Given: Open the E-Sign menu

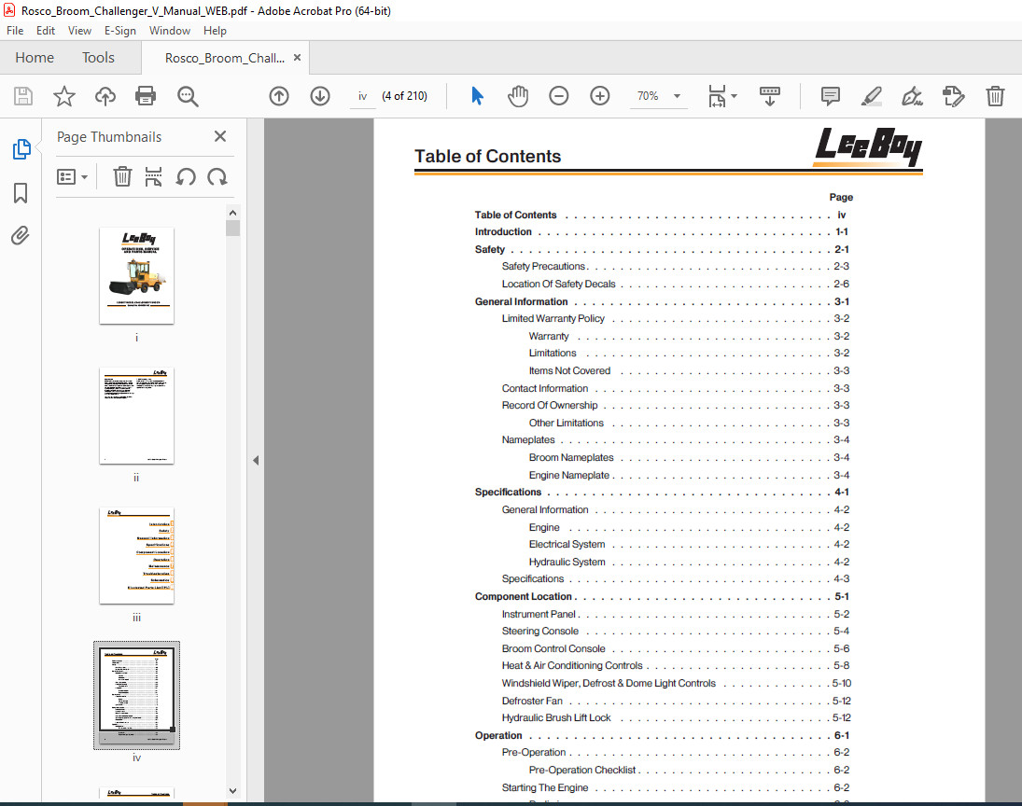Looking at the screenshot, I should [119, 31].
